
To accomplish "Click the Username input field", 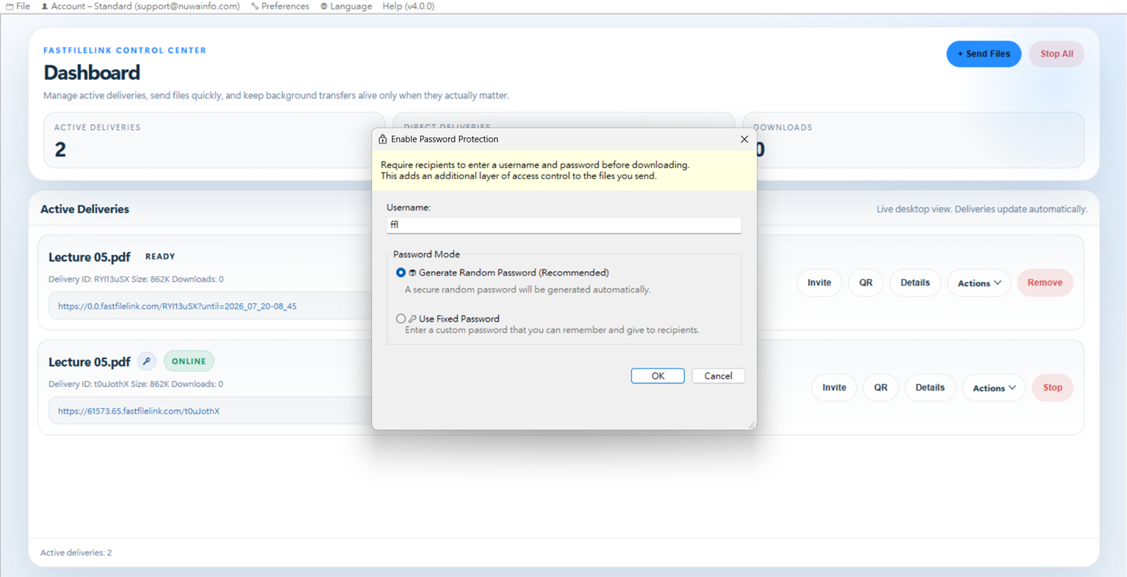I will click(x=563, y=225).
